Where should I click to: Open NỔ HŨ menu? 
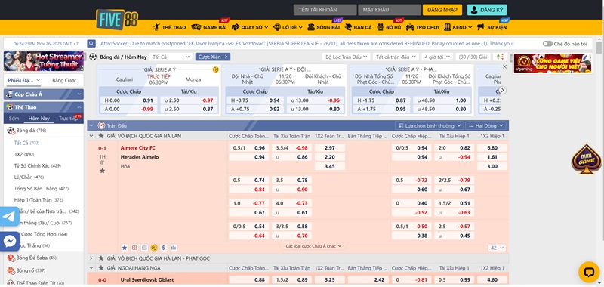pyautogui.click(x=390, y=27)
